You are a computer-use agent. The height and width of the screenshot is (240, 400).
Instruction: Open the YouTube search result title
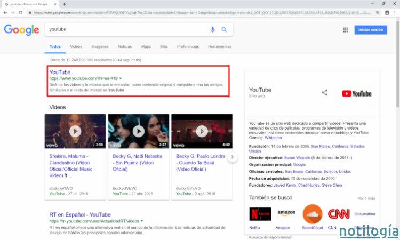tap(60, 72)
